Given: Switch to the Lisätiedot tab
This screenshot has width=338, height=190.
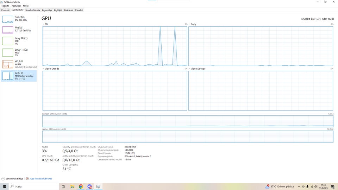Looking at the screenshot, I should click(x=69, y=10).
